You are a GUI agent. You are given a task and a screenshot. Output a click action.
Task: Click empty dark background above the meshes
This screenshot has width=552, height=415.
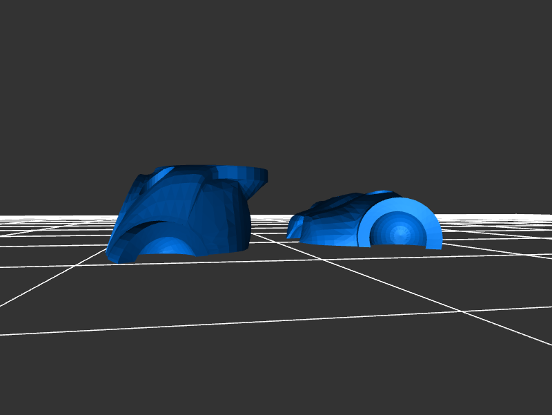pyautogui.click(x=276, y=83)
